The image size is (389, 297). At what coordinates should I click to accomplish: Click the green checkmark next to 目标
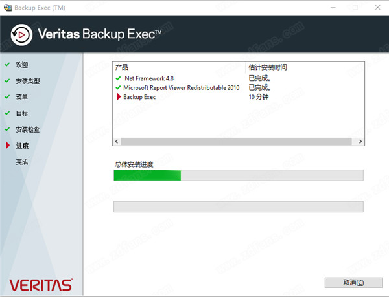click(x=7, y=113)
